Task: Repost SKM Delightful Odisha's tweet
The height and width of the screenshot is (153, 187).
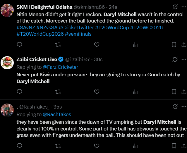Action: point(58,44)
